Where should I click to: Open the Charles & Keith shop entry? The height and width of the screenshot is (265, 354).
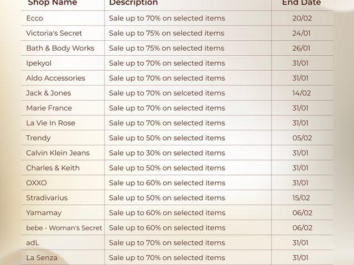(53, 167)
